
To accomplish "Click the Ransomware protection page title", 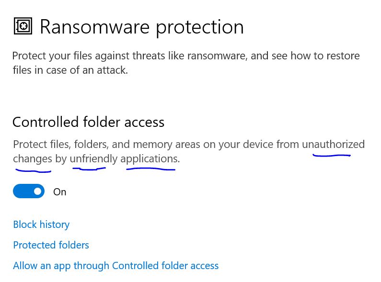I will [x=142, y=27].
